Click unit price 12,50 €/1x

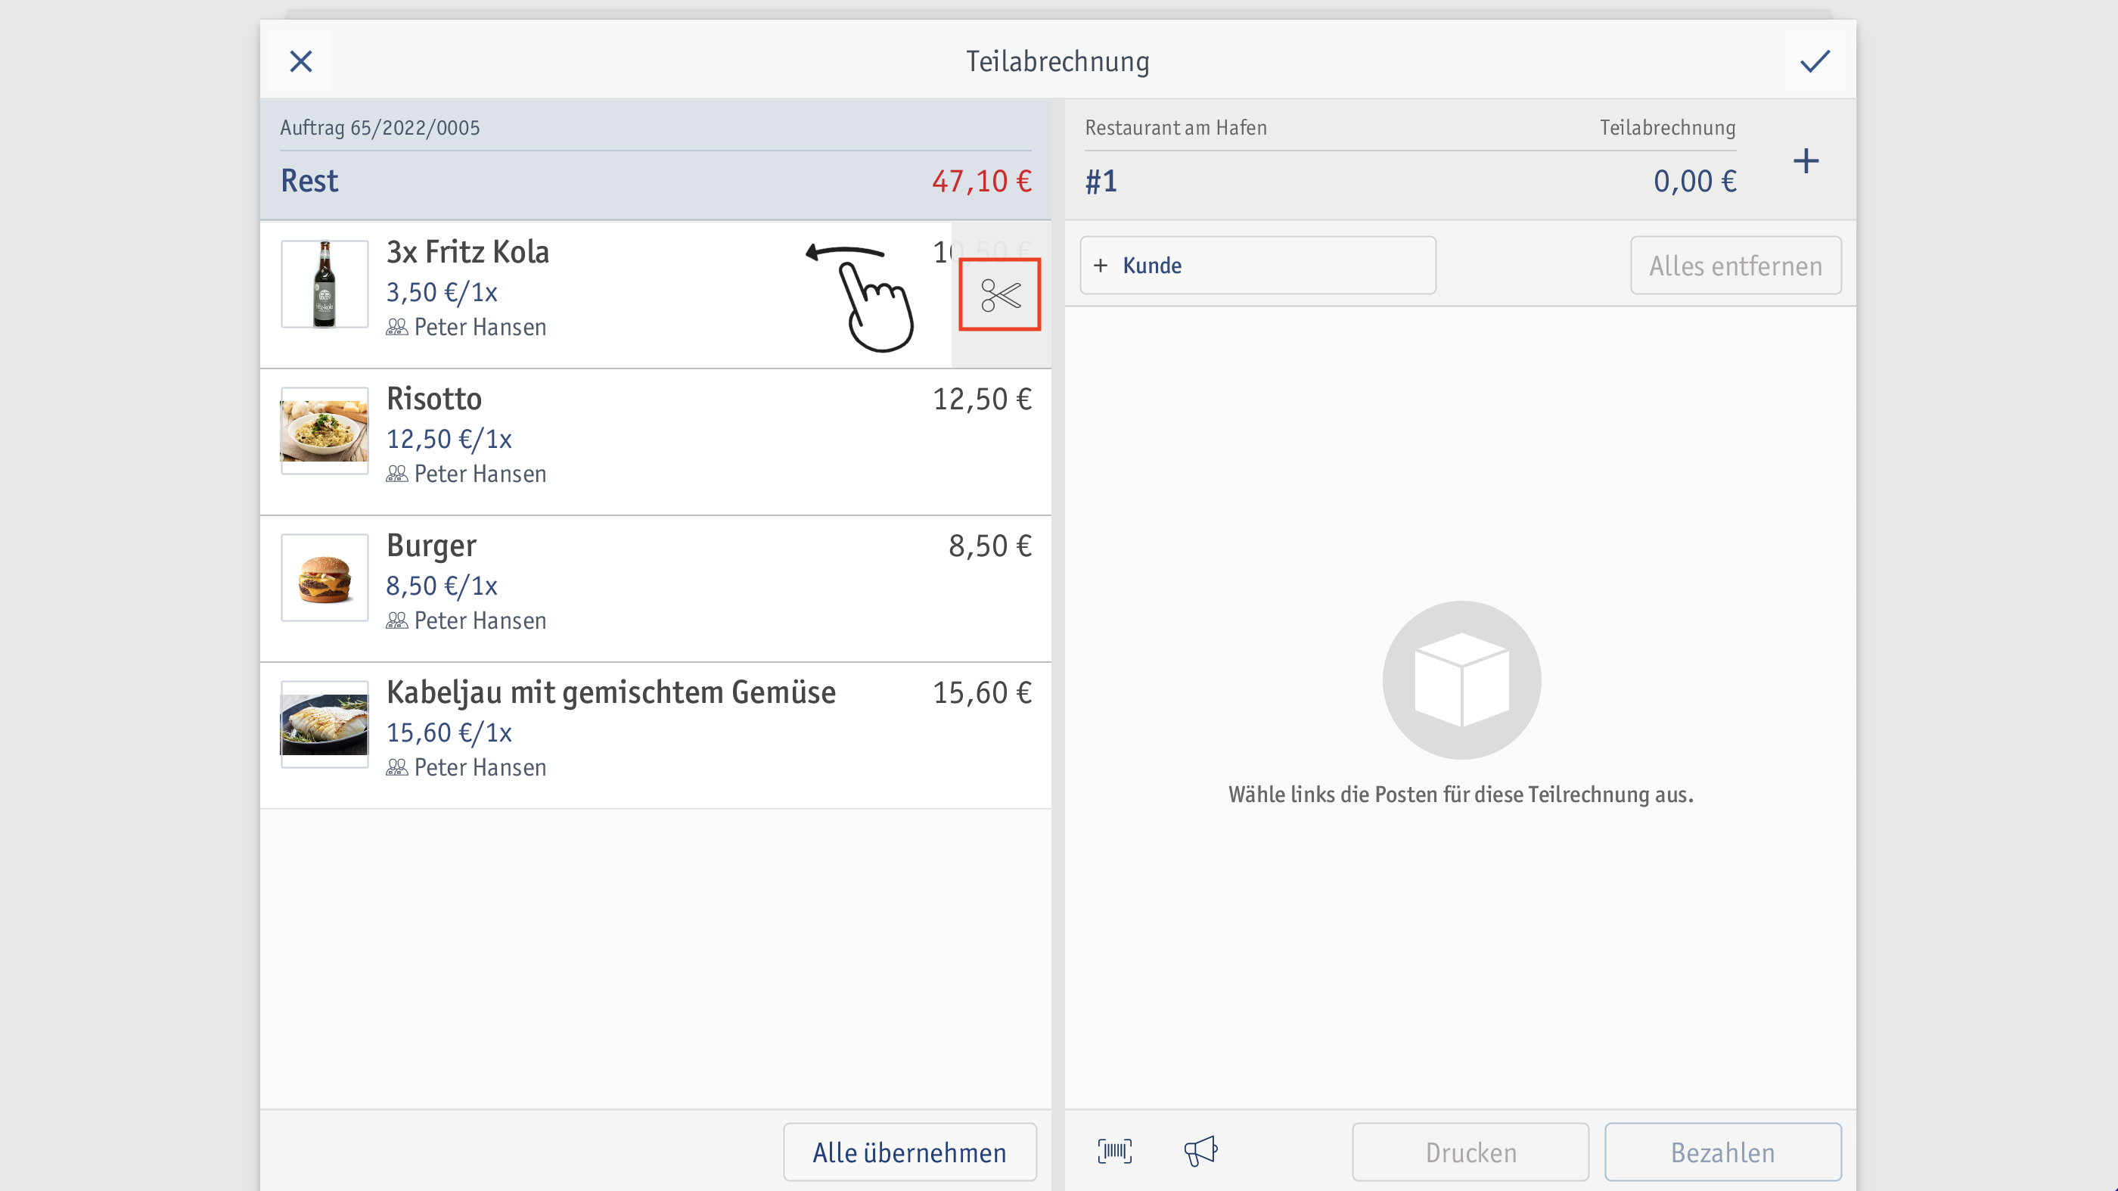coord(449,439)
